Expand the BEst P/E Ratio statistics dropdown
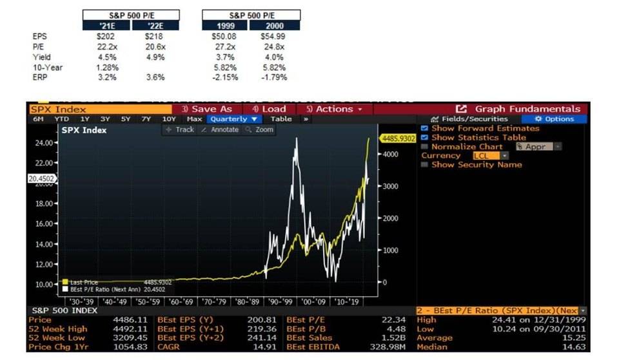The image size is (619, 360). point(584,310)
